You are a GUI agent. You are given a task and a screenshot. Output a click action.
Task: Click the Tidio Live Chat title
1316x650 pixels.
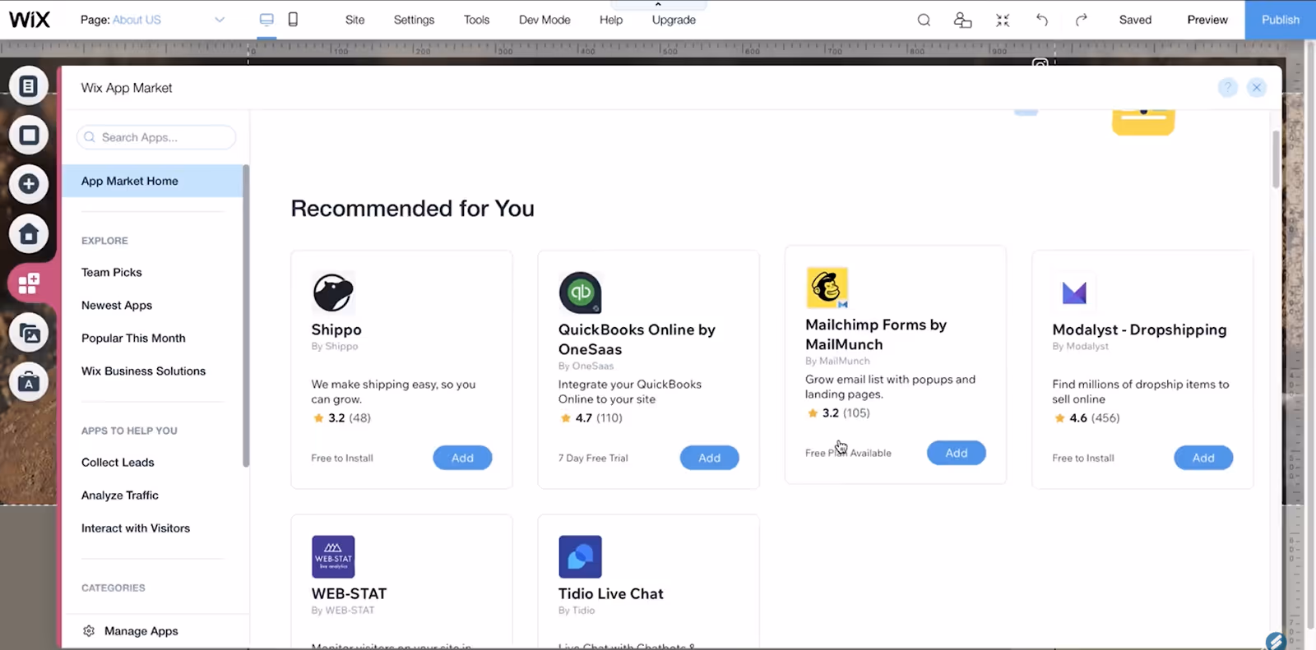[x=610, y=593]
